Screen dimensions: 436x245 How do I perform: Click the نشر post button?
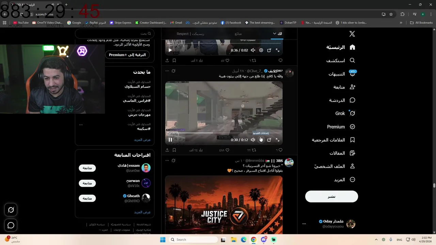click(x=331, y=196)
